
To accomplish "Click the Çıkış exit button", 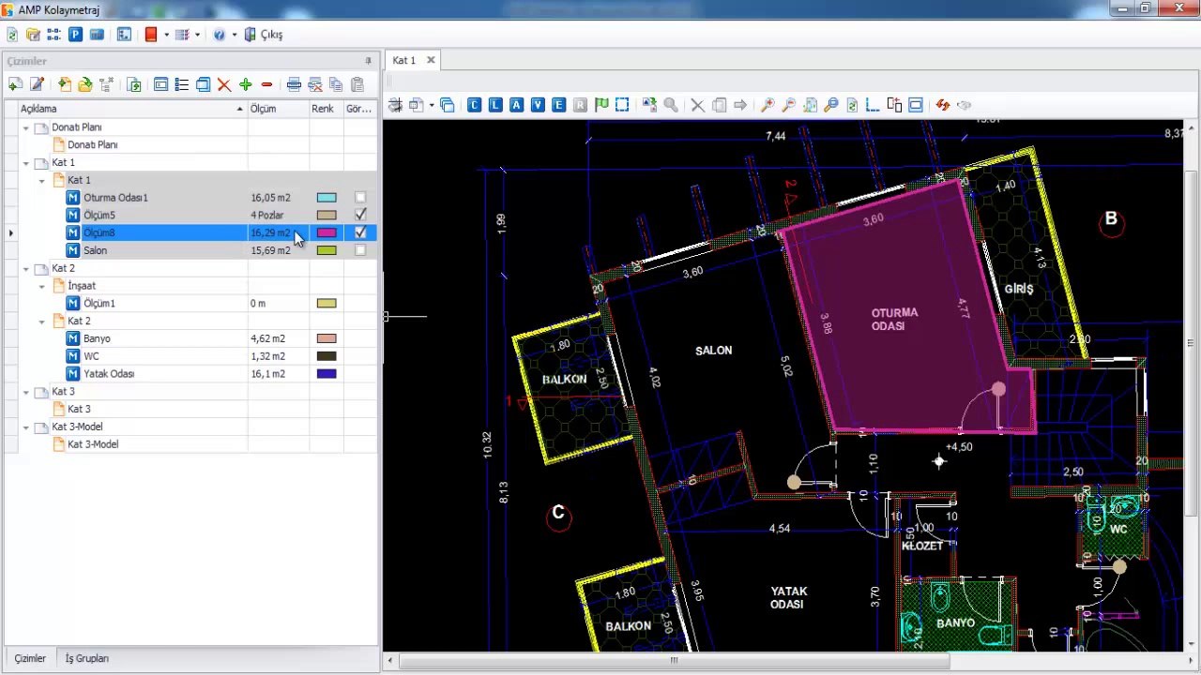I will 263,35.
